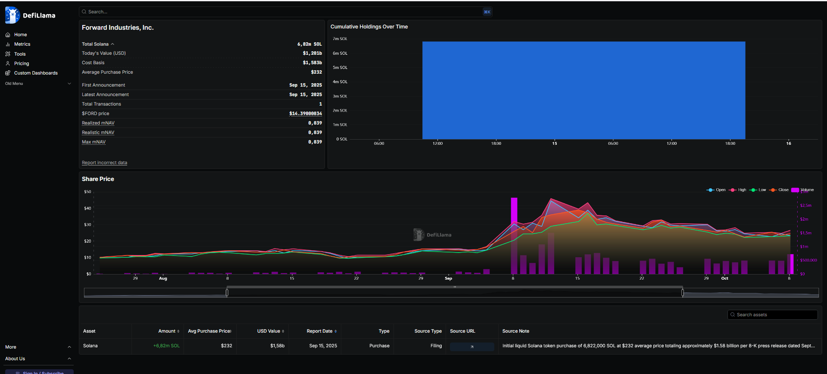Open the Solana source URL arrow icon

(472, 346)
